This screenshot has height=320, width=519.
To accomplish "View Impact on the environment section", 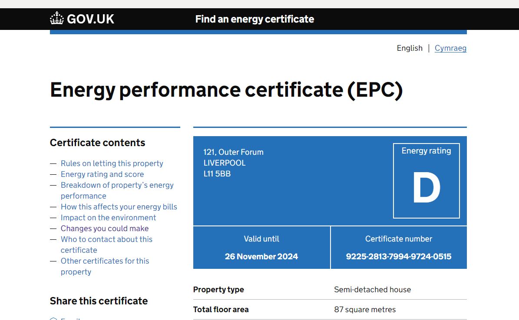I will click(108, 217).
